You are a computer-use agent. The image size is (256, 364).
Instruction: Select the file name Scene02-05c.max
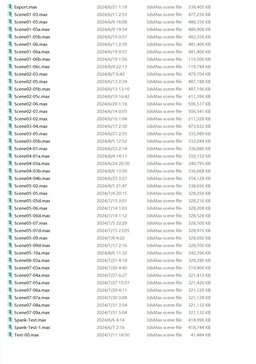32,97
